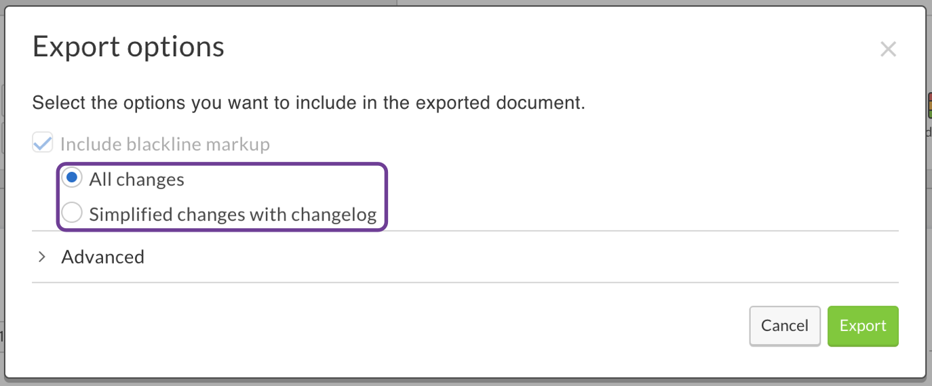Click the blue dot of selected radio
This screenshot has width=932, height=386.
coord(72,179)
